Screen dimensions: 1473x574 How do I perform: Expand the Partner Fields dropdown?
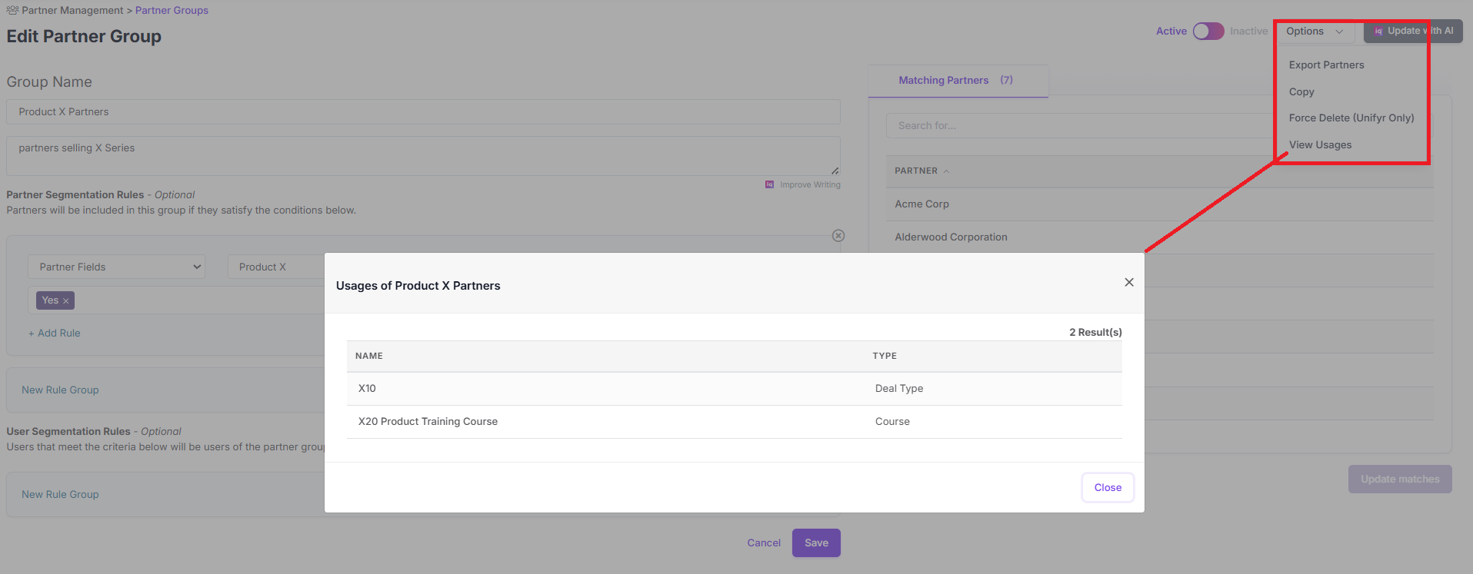(116, 267)
